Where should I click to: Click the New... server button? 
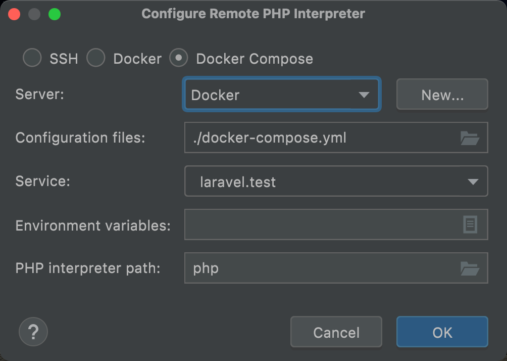coord(442,95)
